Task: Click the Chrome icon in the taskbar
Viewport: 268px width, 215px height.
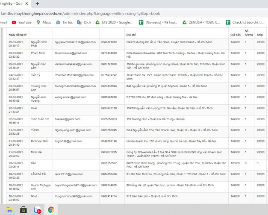Action: 51,209
